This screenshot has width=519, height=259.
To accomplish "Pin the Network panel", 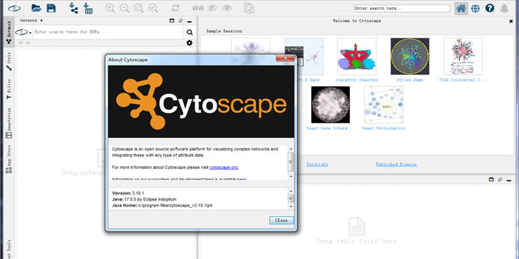I will coord(180,21).
